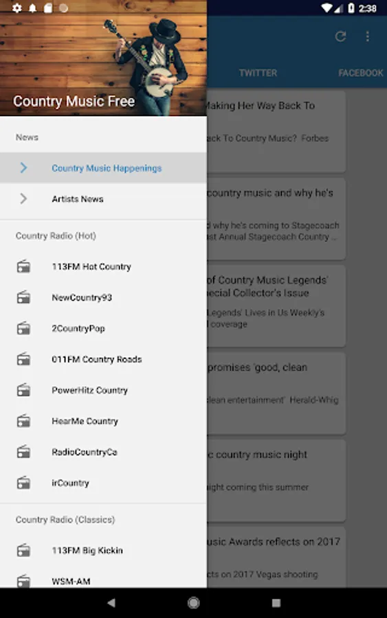This screenshot has height=618, width=387.
Task: Open article about Stagecoach country music
Action: point(276,219)
